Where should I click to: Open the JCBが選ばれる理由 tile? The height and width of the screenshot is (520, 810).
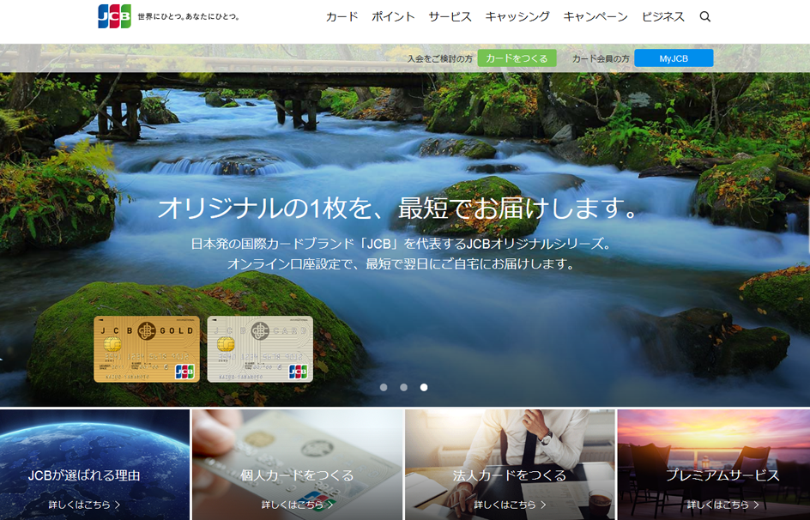coord(94,465)
